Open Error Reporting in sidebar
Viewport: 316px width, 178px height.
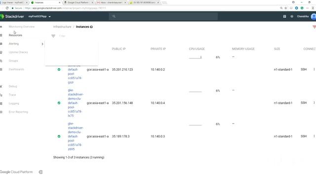18,112
